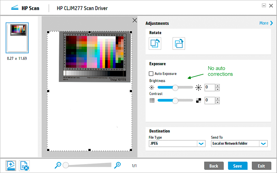Click the add scan page icon
277x173 pixels.
coord(11,166)
